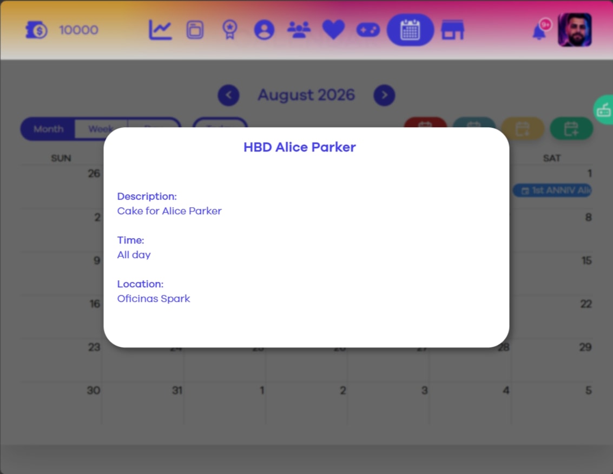The height and width of the screenshot is (474, 613).
Task: Select the SAT column header
Action: pyautogui.click(x=552, y=158)
